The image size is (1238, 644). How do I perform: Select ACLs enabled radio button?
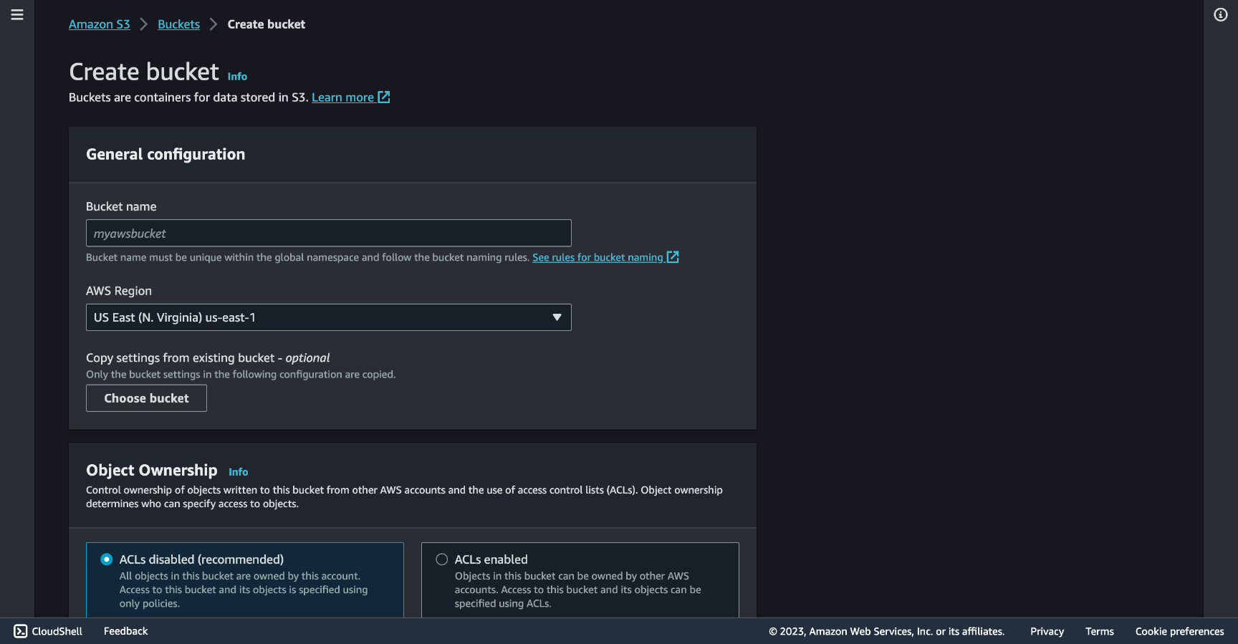(x=442, y=559)
